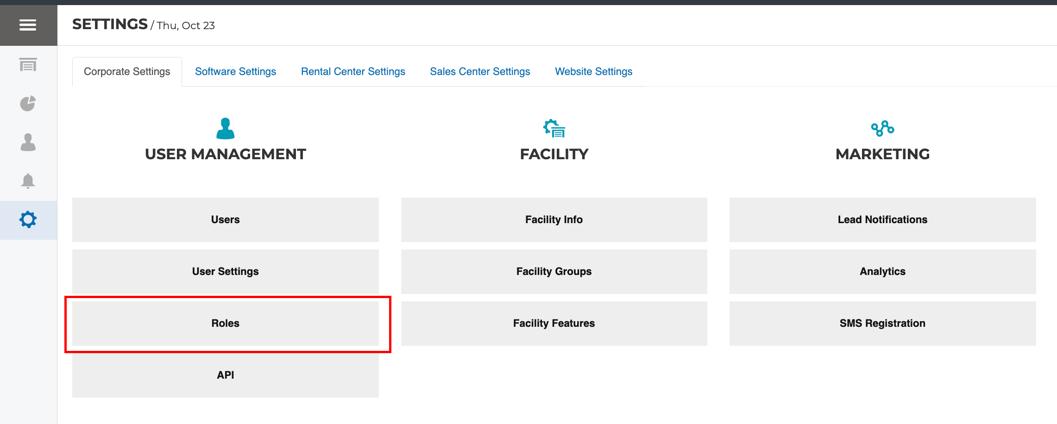1057x424 pixels.
Task: Click the user profile sidebar icon
Action: (28, 142)
